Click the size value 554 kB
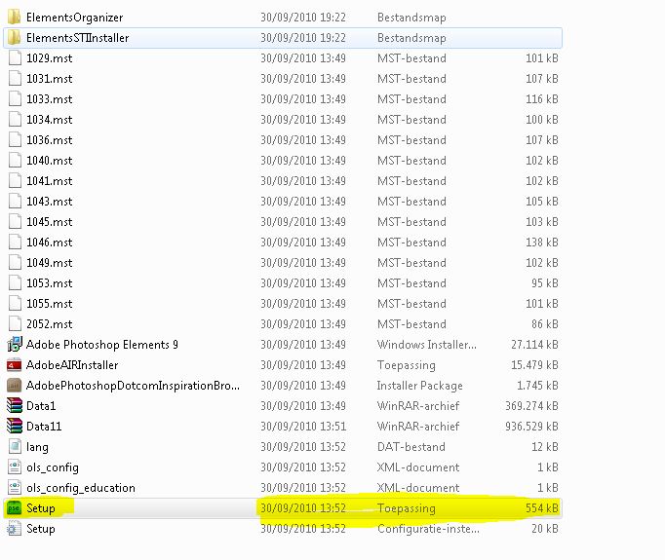Viewport: 665px width, 560px height. tap(542, 508)
